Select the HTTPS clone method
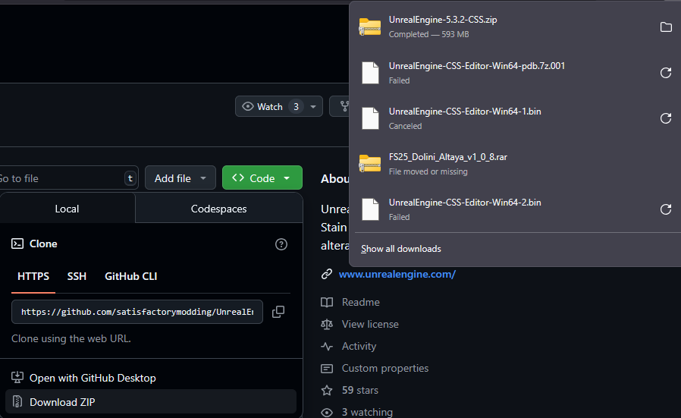The width and height of the screenshot is (681, 418). 33,276
